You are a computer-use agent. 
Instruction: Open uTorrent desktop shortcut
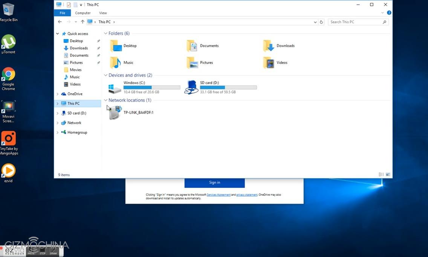[x=8, y=42]
